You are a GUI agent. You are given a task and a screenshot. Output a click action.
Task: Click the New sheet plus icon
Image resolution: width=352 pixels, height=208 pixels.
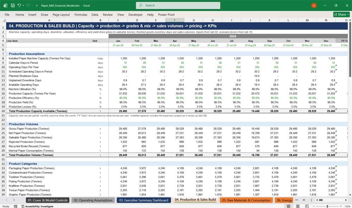click(x=304, y=200)
